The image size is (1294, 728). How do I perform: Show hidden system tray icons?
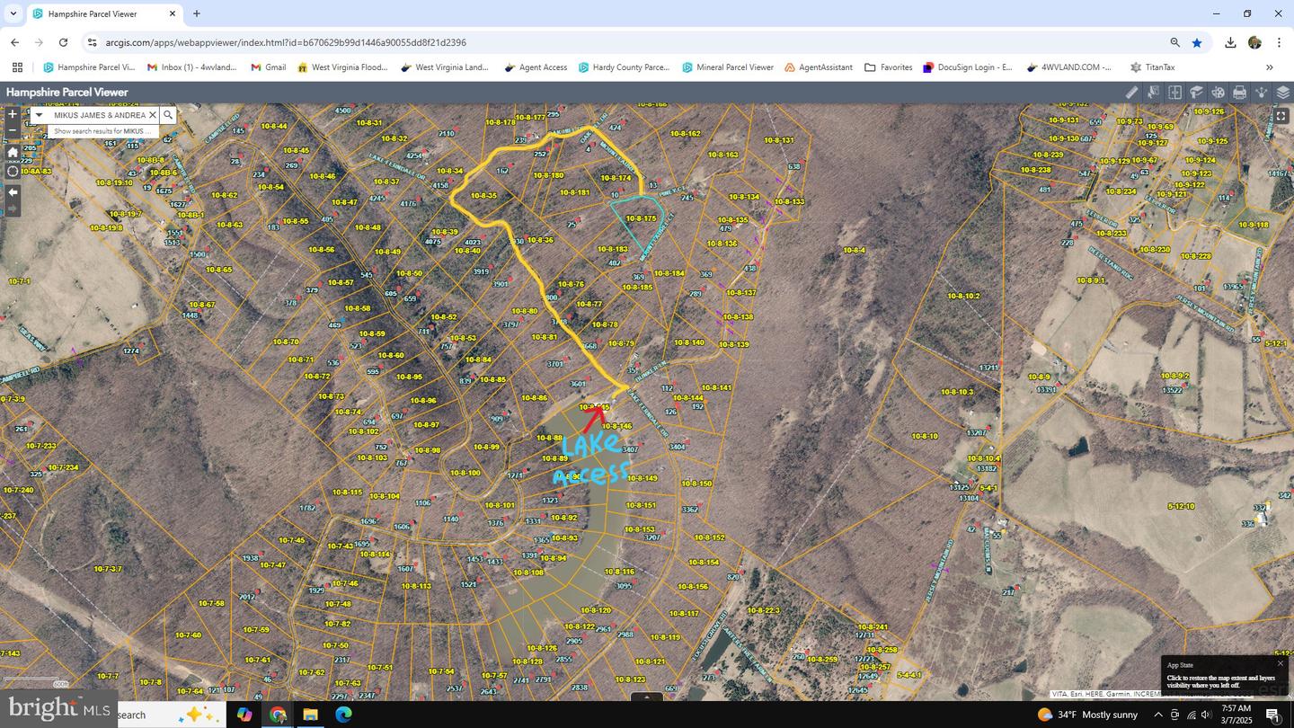click(x=1158, y=715)
